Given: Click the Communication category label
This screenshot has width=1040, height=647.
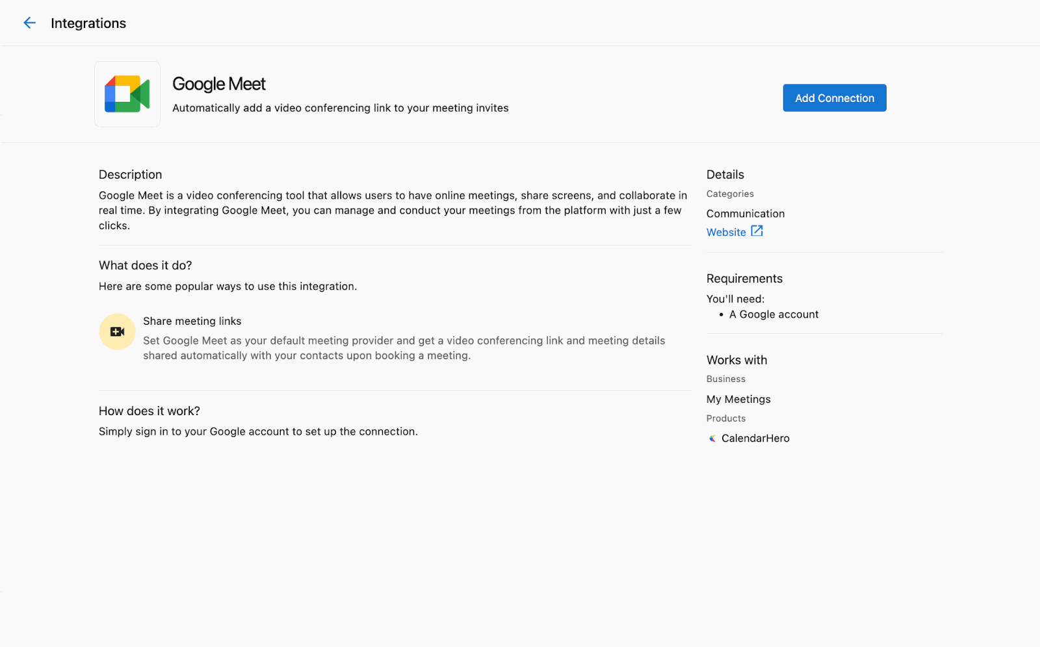Looking at the screenshot, I should click(746, 214).
